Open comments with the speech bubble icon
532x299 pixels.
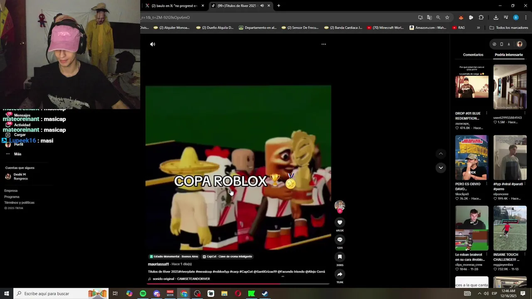click(x=340, y=240)
